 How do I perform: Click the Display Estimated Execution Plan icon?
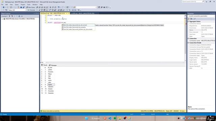42,10
